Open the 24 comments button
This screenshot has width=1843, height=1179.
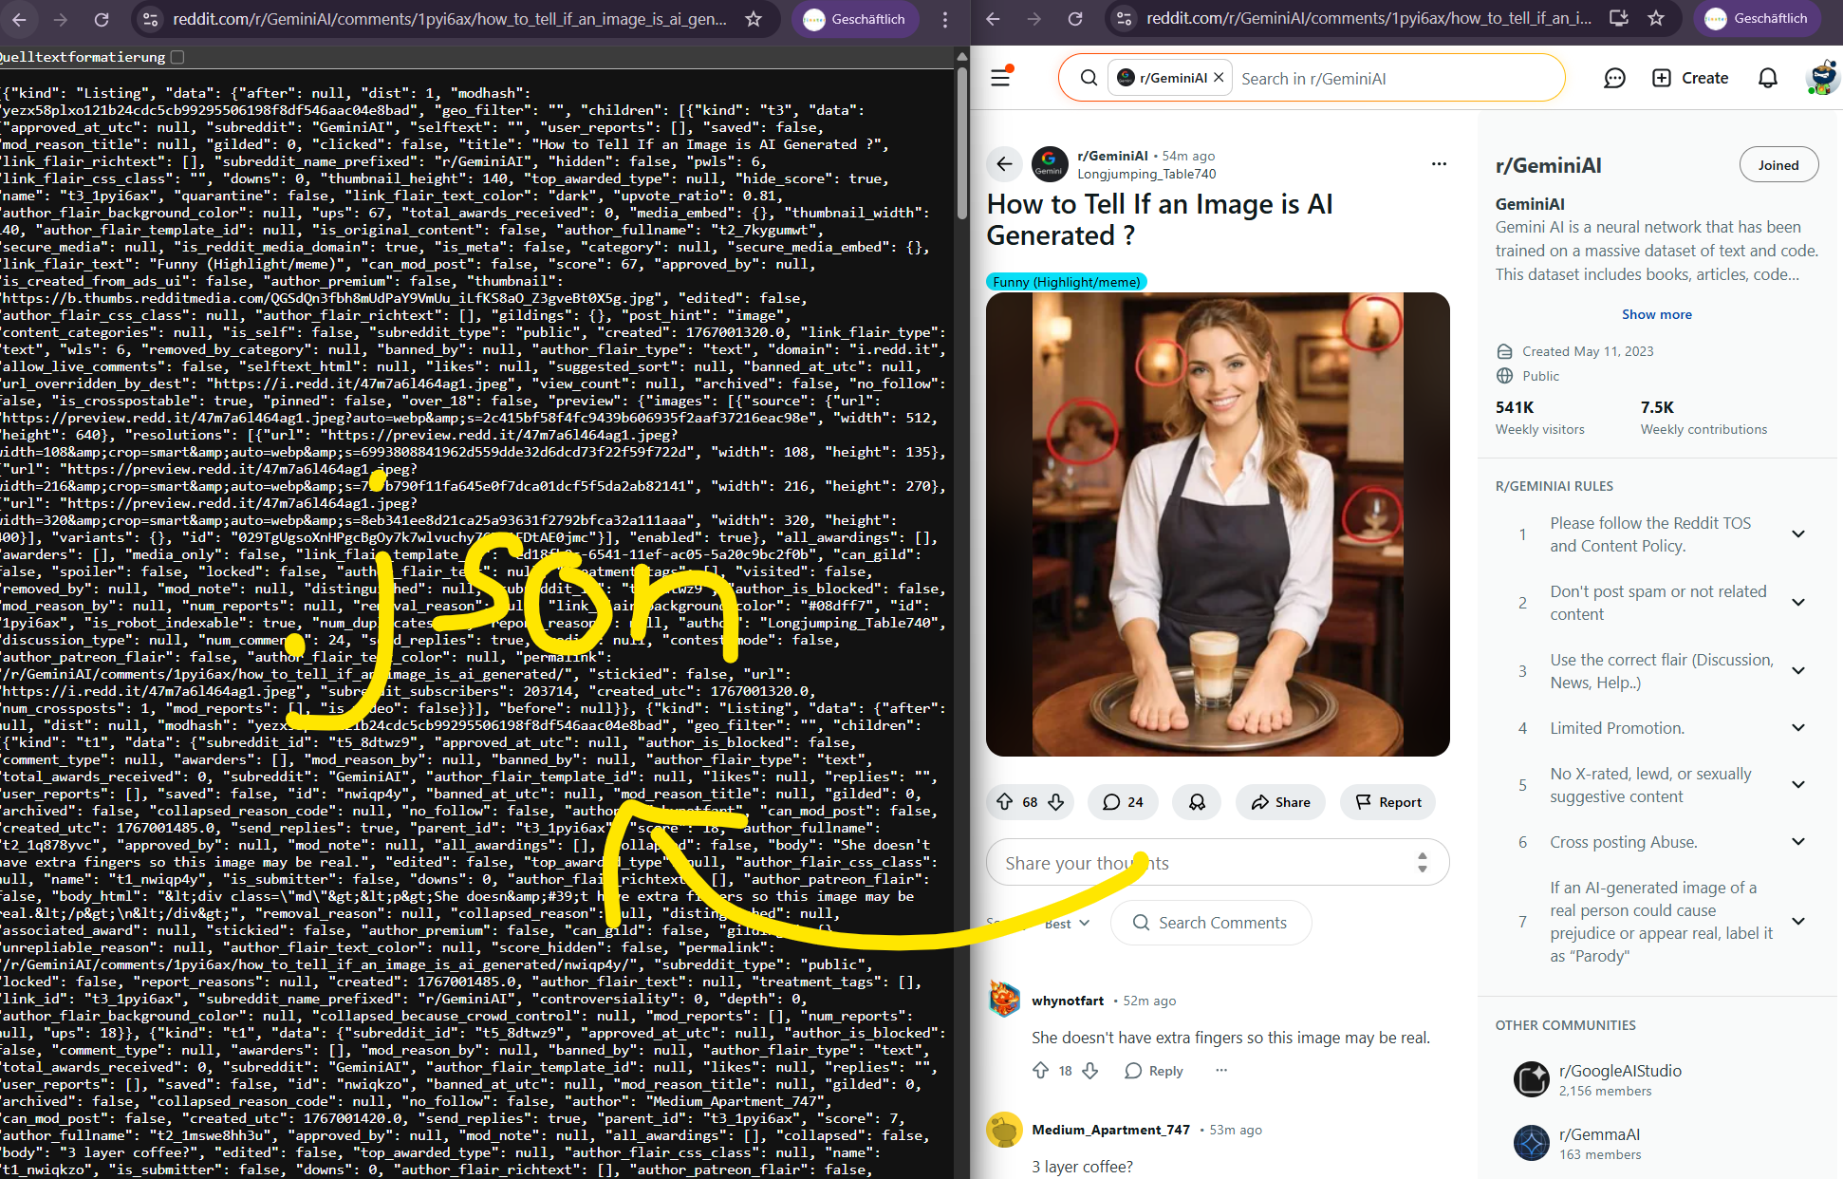[1123, 802]
